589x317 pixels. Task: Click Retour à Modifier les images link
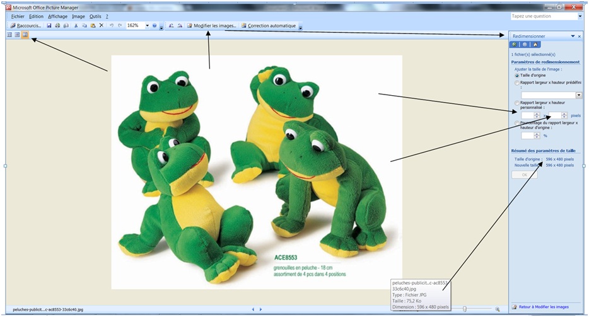pyautogui.click(x=544, y=307)
